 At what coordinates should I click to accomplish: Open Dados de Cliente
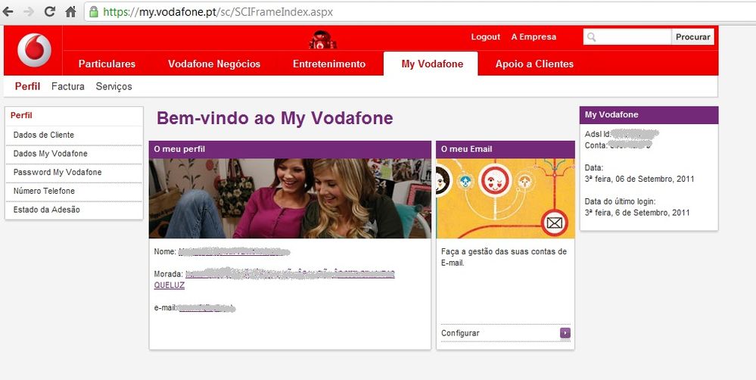click(44, 135)
